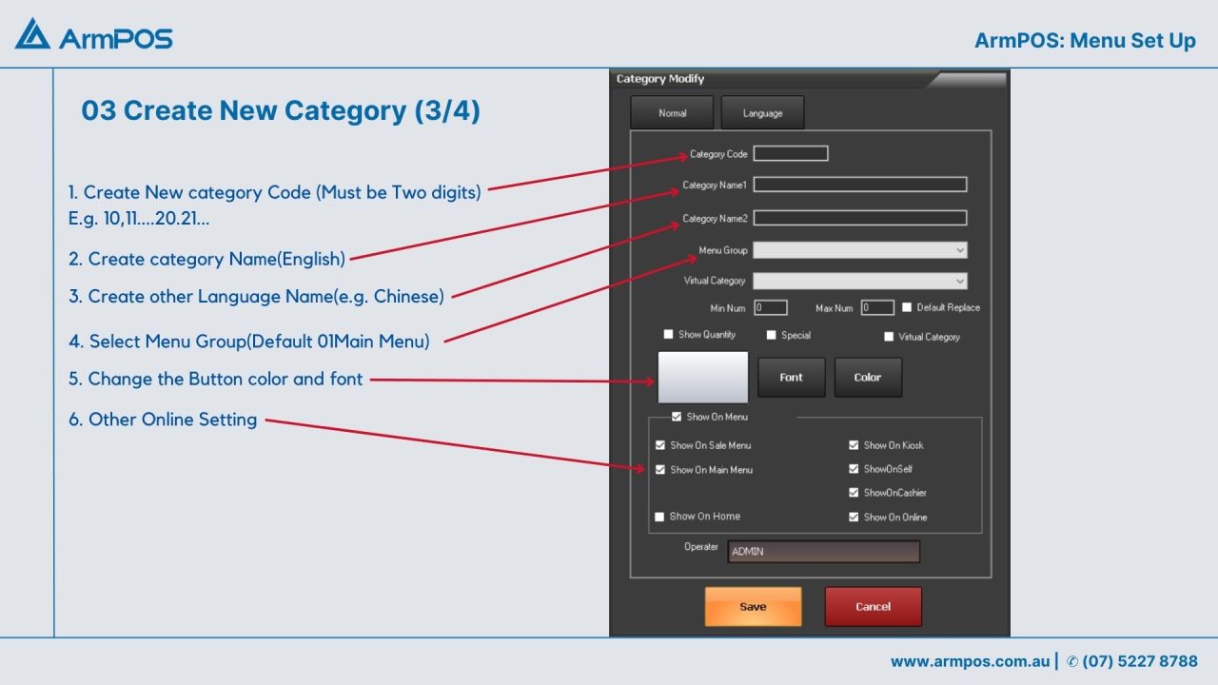Enable the Default Replace checkbox

(x=907, y=307)
